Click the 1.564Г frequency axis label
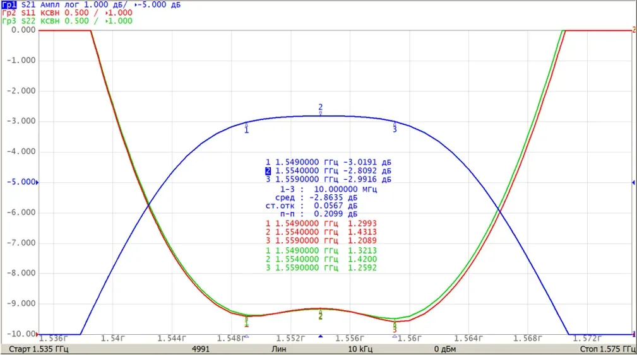Screen dimensions: 637x355 pos(468,338)
